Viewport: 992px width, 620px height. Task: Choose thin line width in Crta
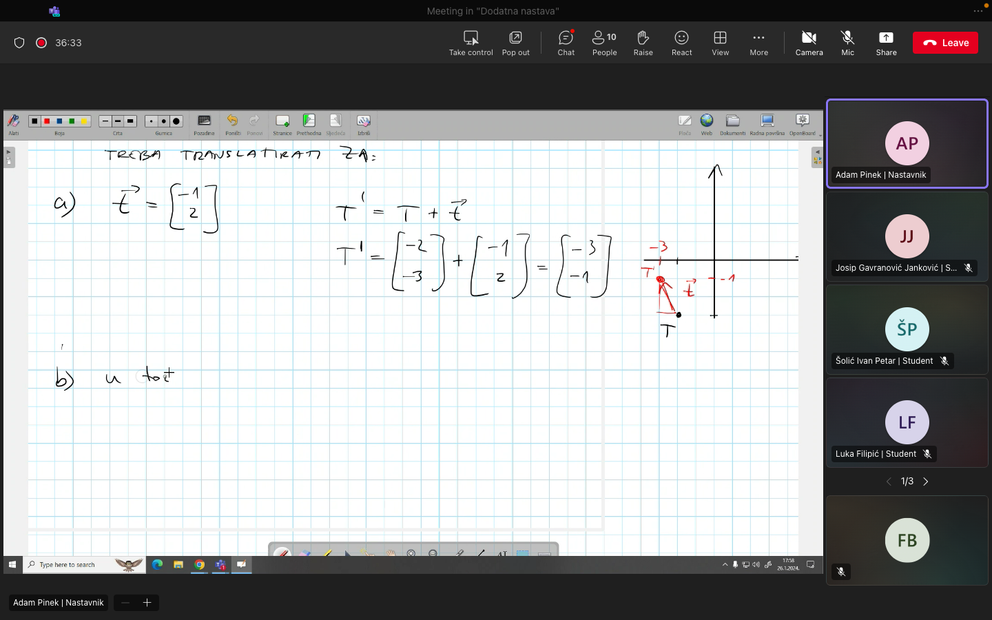tap(105, 121)
